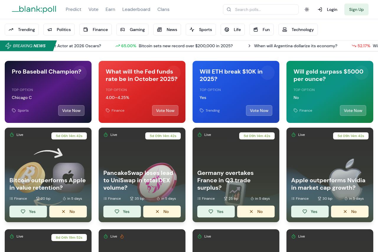Click the blank:poll logo
The width and height of the screenshot is (378, 252).
34,9
